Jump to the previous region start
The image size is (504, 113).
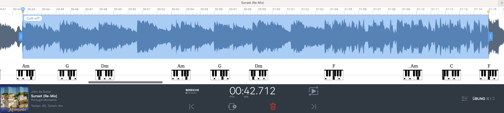[x=192, y=107]
